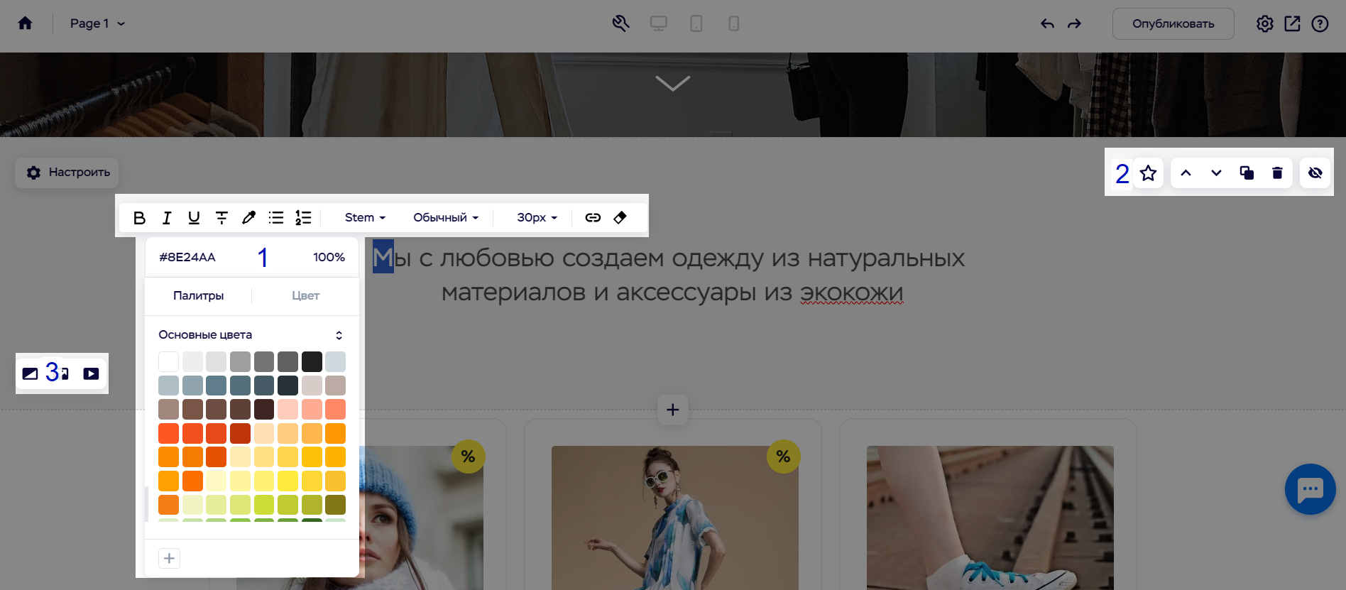
Task: Switch to phone preview icon
Action: 734,23
